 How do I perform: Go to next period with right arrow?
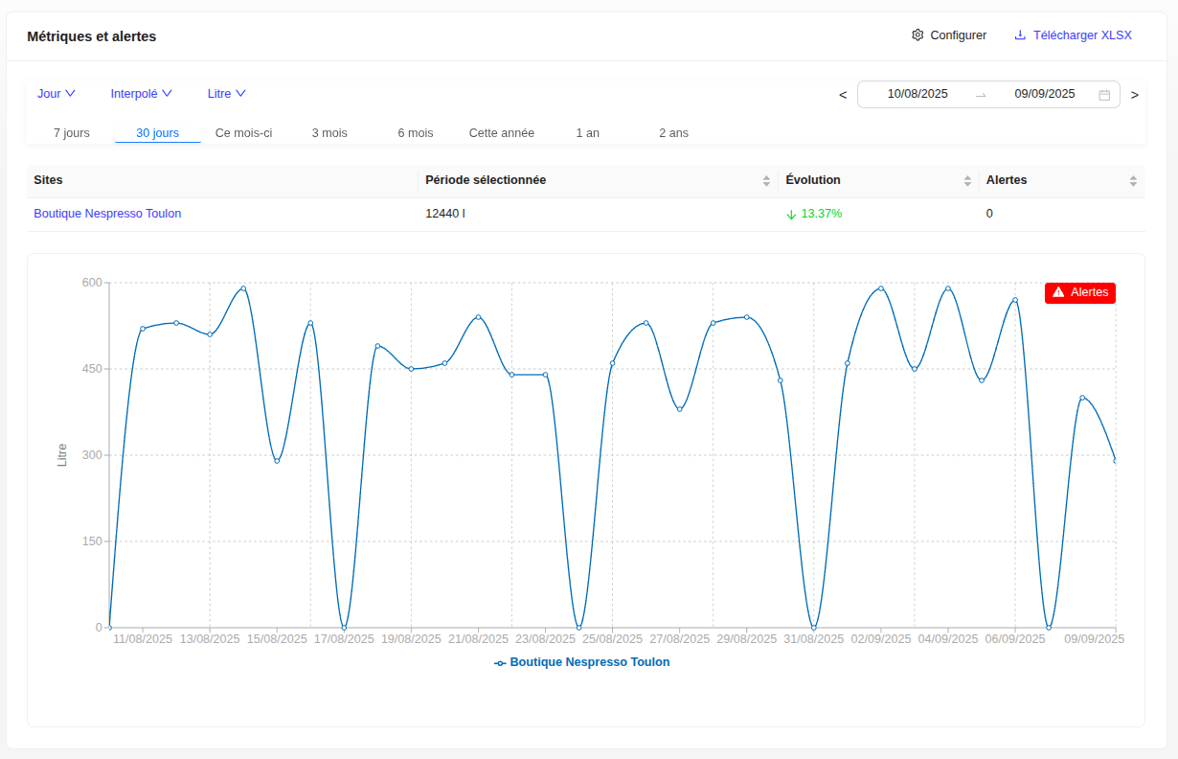(1135, 95)
